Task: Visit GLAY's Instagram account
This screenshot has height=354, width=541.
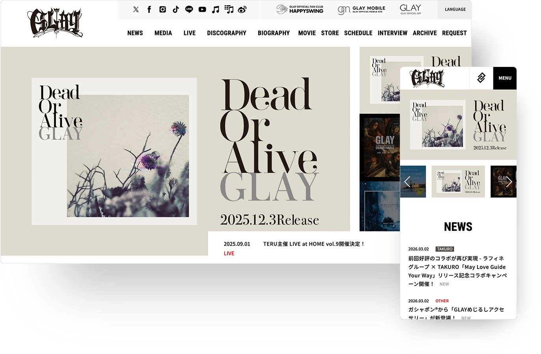Action: pos(162,9)
